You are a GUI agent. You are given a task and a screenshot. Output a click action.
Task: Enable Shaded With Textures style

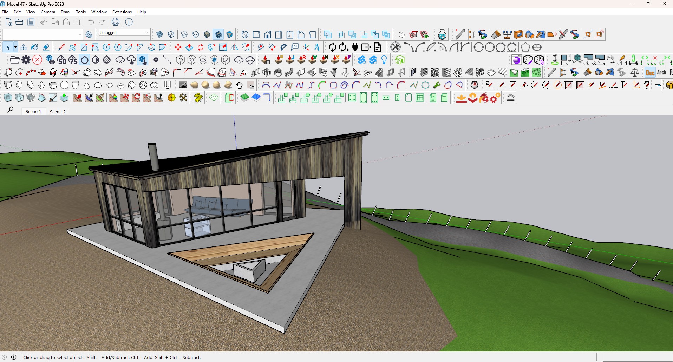pyautogui.click(x=218, y=34)
